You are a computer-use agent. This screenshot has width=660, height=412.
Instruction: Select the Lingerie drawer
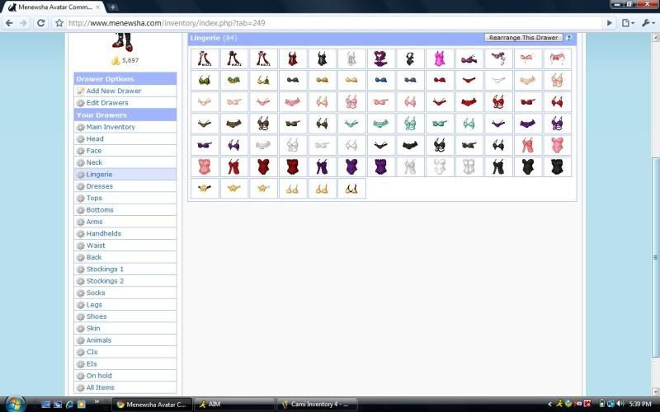(99, 174)
